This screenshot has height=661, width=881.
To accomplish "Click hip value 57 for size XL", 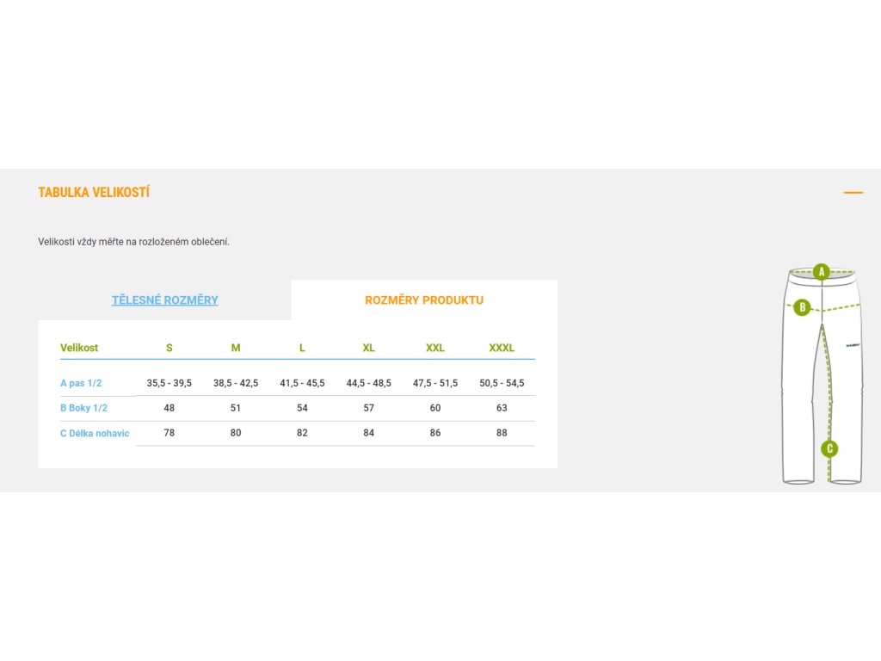I will (368, 408).
